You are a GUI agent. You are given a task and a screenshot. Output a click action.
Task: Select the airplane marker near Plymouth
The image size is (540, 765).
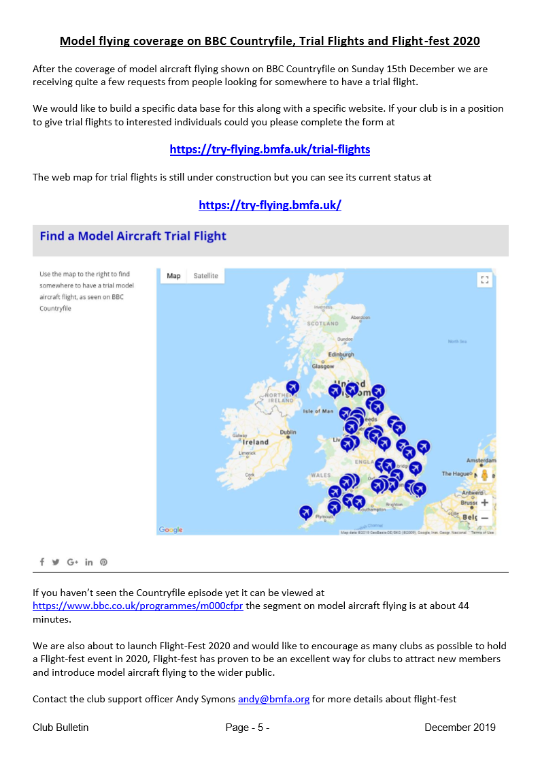[306, 511]
